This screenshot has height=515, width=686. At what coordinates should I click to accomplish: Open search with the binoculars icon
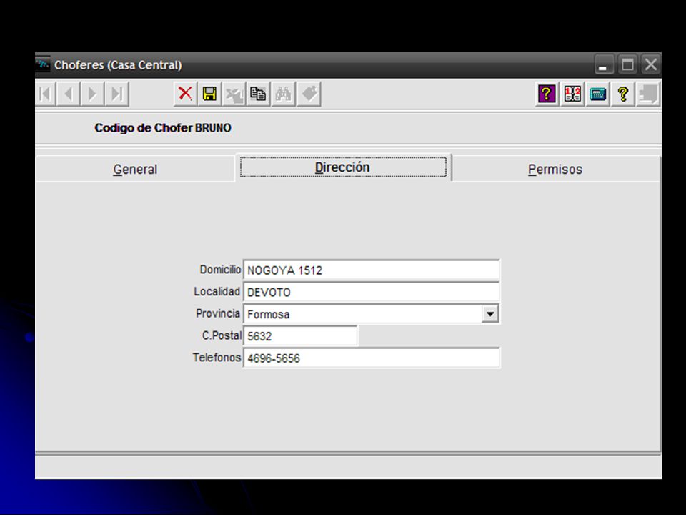[283, 94]
